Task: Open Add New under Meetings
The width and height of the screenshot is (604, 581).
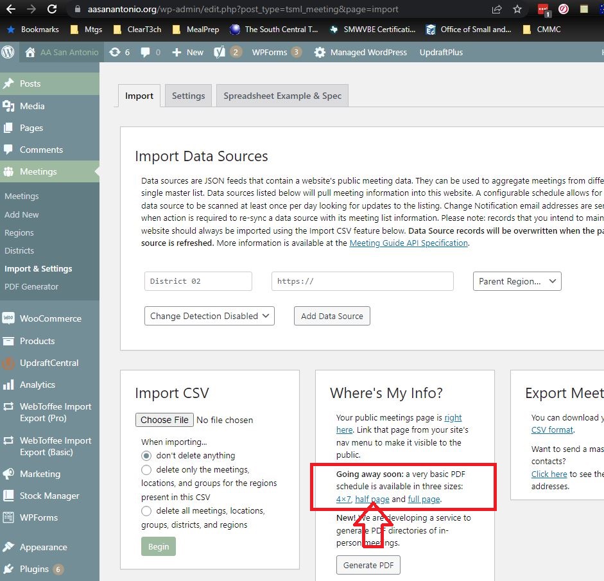Action: coord(22,214)
